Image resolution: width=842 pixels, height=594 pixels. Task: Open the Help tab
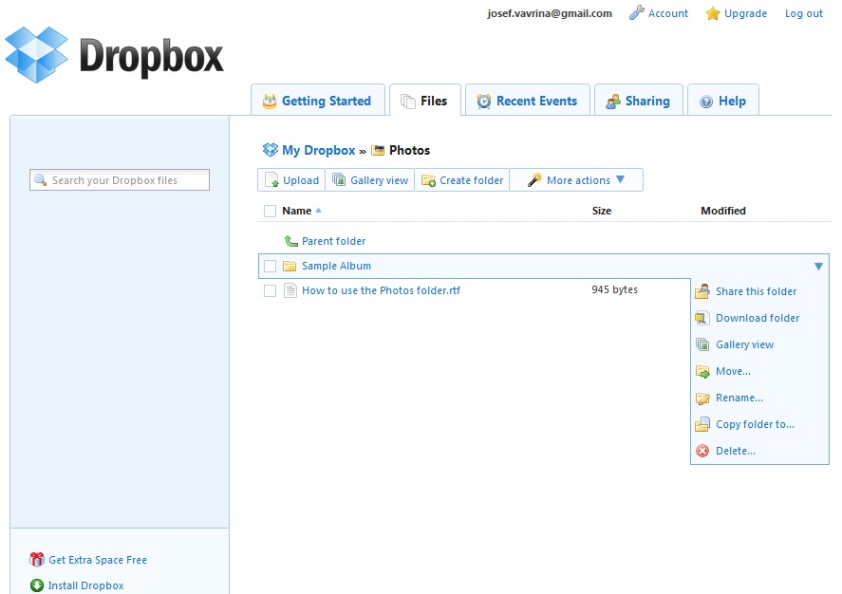[723, 100]
